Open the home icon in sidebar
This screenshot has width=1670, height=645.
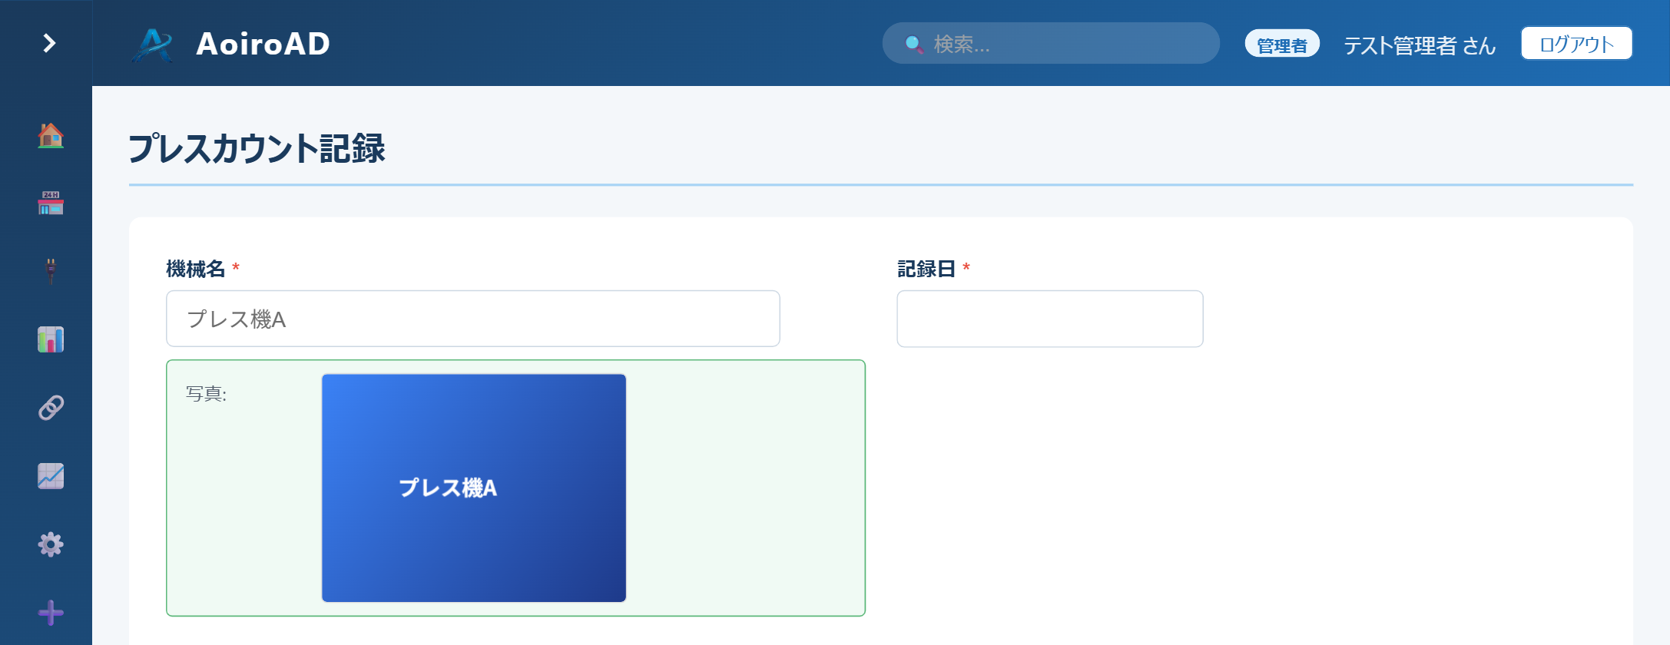coord(51,135)
